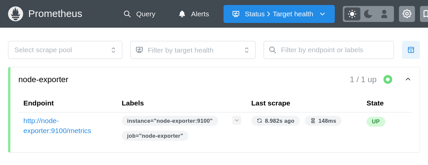Open the documentation book icon
Image resolution: width=428 pixels, height=165 pixels.
pyautogui.click(x=424, y=14)
